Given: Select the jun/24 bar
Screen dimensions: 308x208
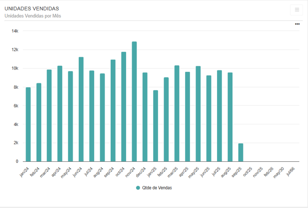Looking at the screenshot, I should click(81, 109).
